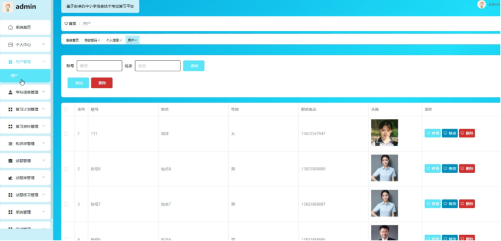Click 删除 for the 账号7 row
Viewport: 501px width, 241px height.
click(467, 204)
